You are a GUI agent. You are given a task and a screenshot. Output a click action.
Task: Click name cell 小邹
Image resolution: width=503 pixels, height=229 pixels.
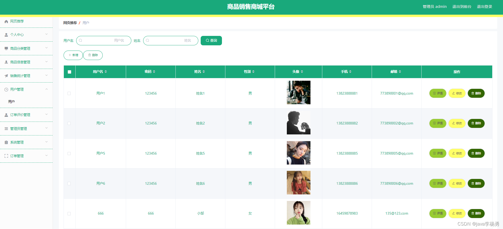tap(200, 214)
